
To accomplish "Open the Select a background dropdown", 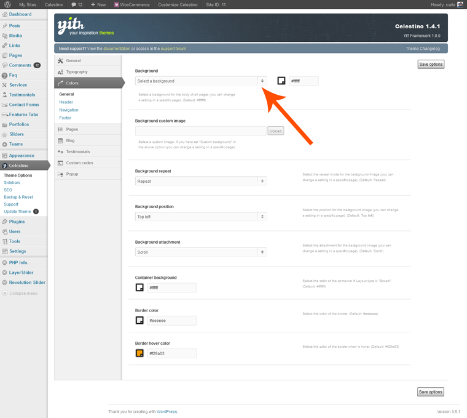I will (201, 81).
